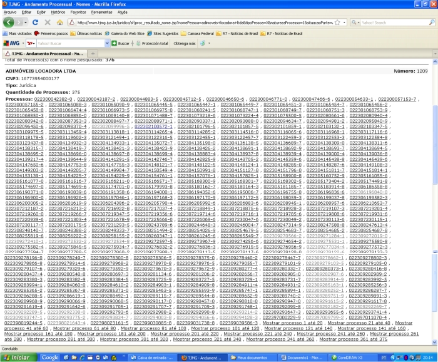Viewport: 438px width, 362px height.
Task: Open the Arquivo menu
Action: [x=10, y=13]
